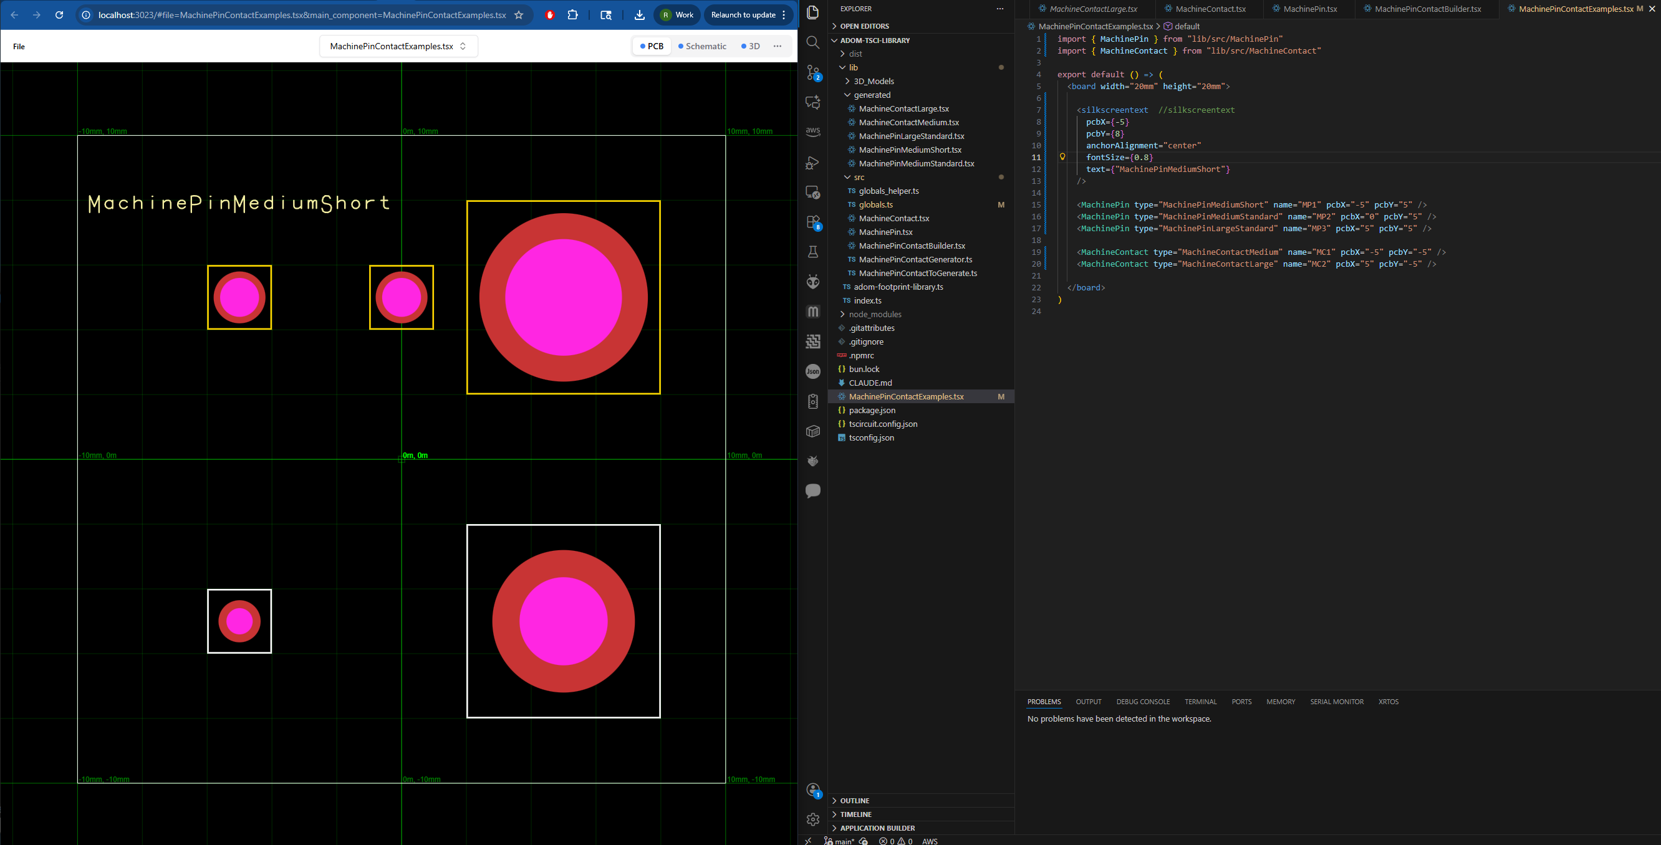Open the Extensions view in activity bar
This screenshot has width=1661, height=845.
click(813, 222)
